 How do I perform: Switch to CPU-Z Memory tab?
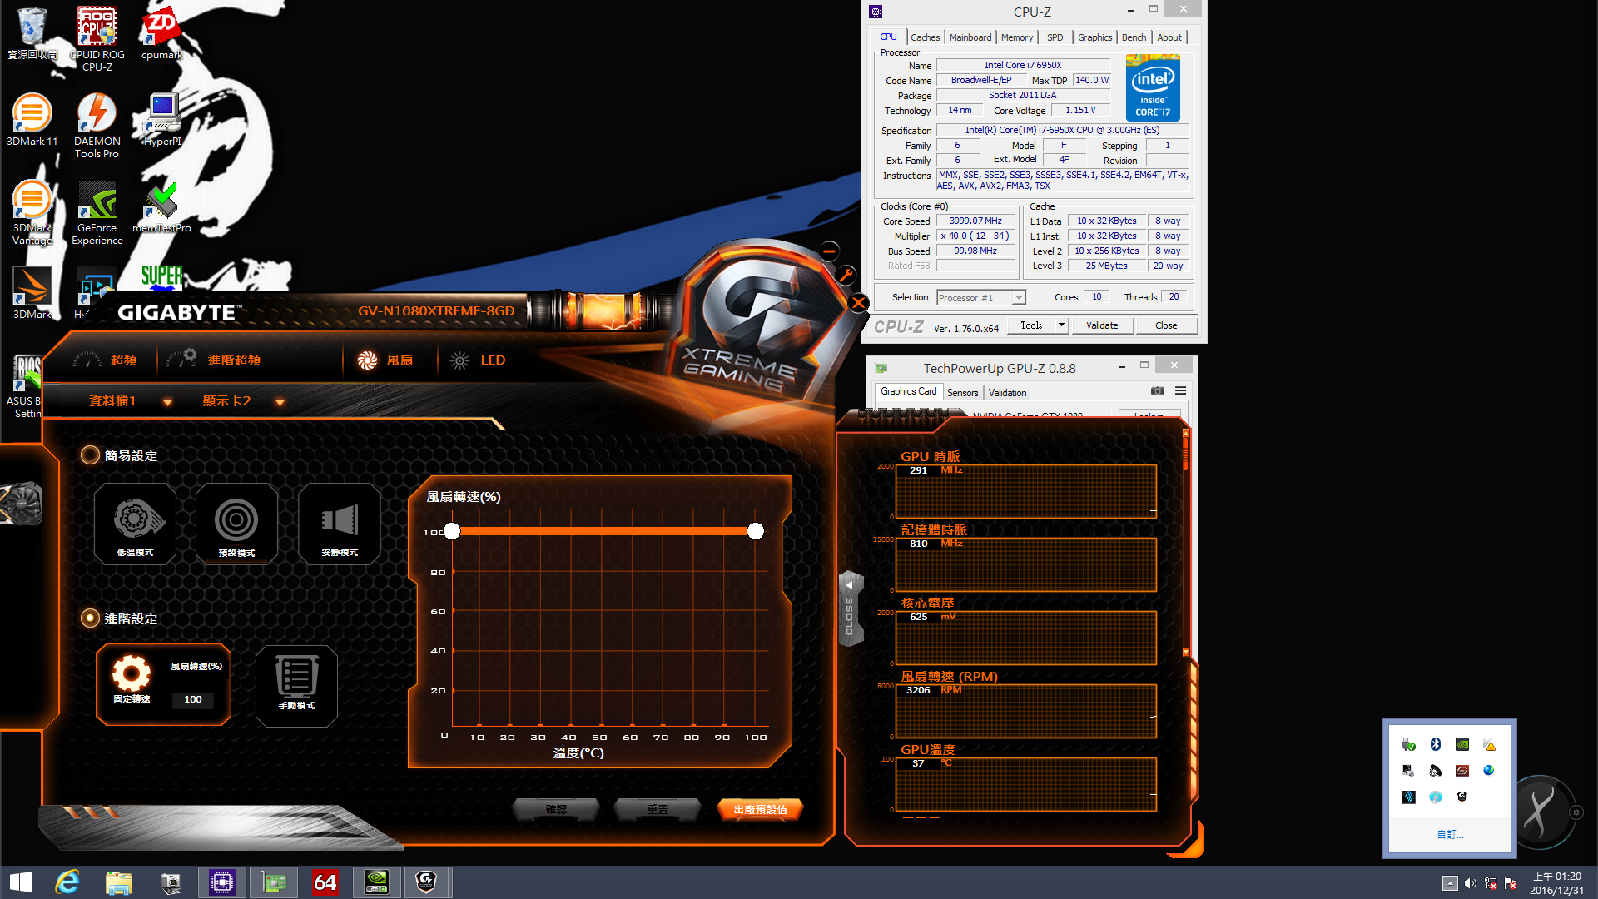click(x=1017, y=37)
